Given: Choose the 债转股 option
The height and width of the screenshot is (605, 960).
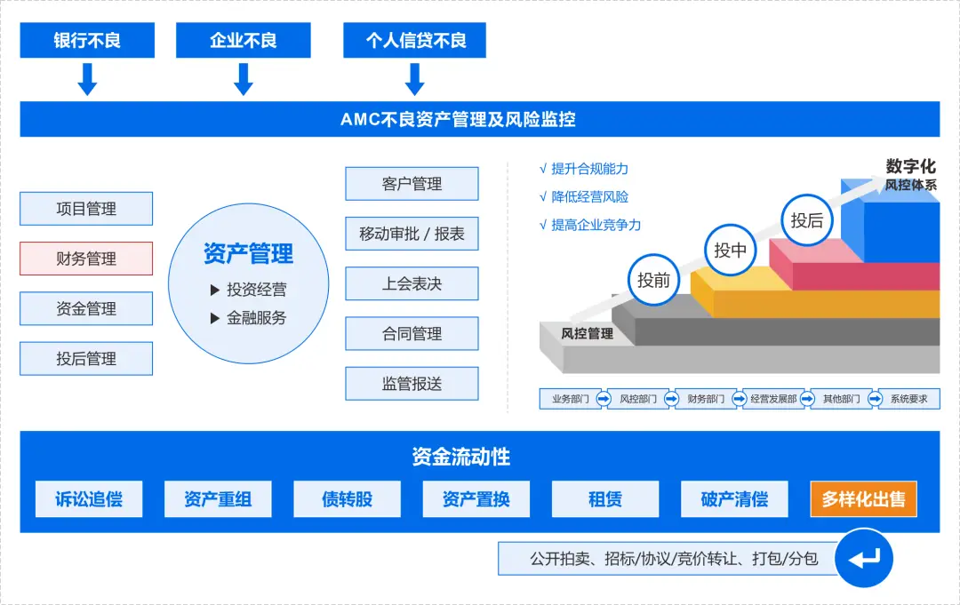Looking at the screenshot, I should coord(348,499).
